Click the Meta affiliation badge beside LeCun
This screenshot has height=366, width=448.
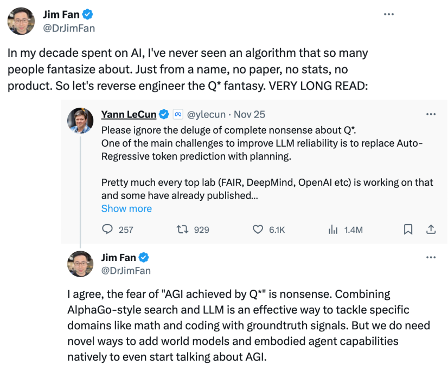[177, 114]
